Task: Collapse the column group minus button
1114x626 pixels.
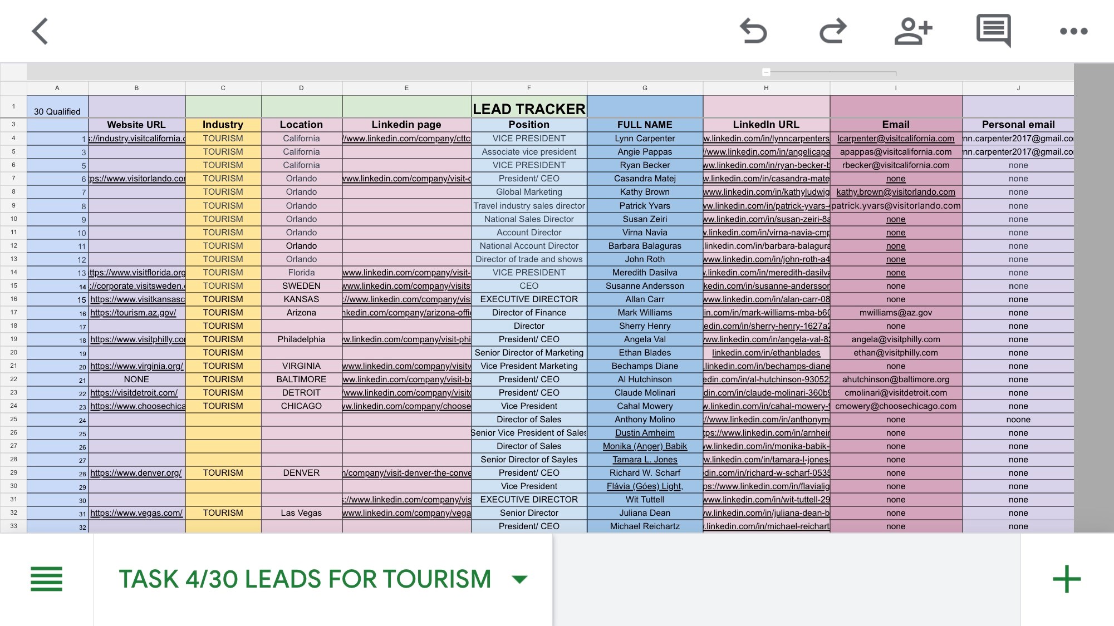Action: [x=766, y=72]
